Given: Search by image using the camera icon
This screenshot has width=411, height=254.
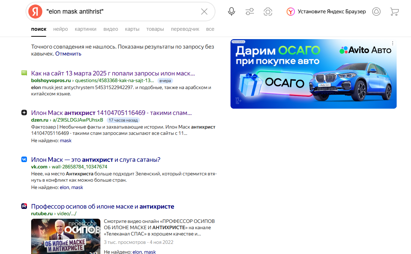Looking at the screenshot, I should [x=268, y=11].
